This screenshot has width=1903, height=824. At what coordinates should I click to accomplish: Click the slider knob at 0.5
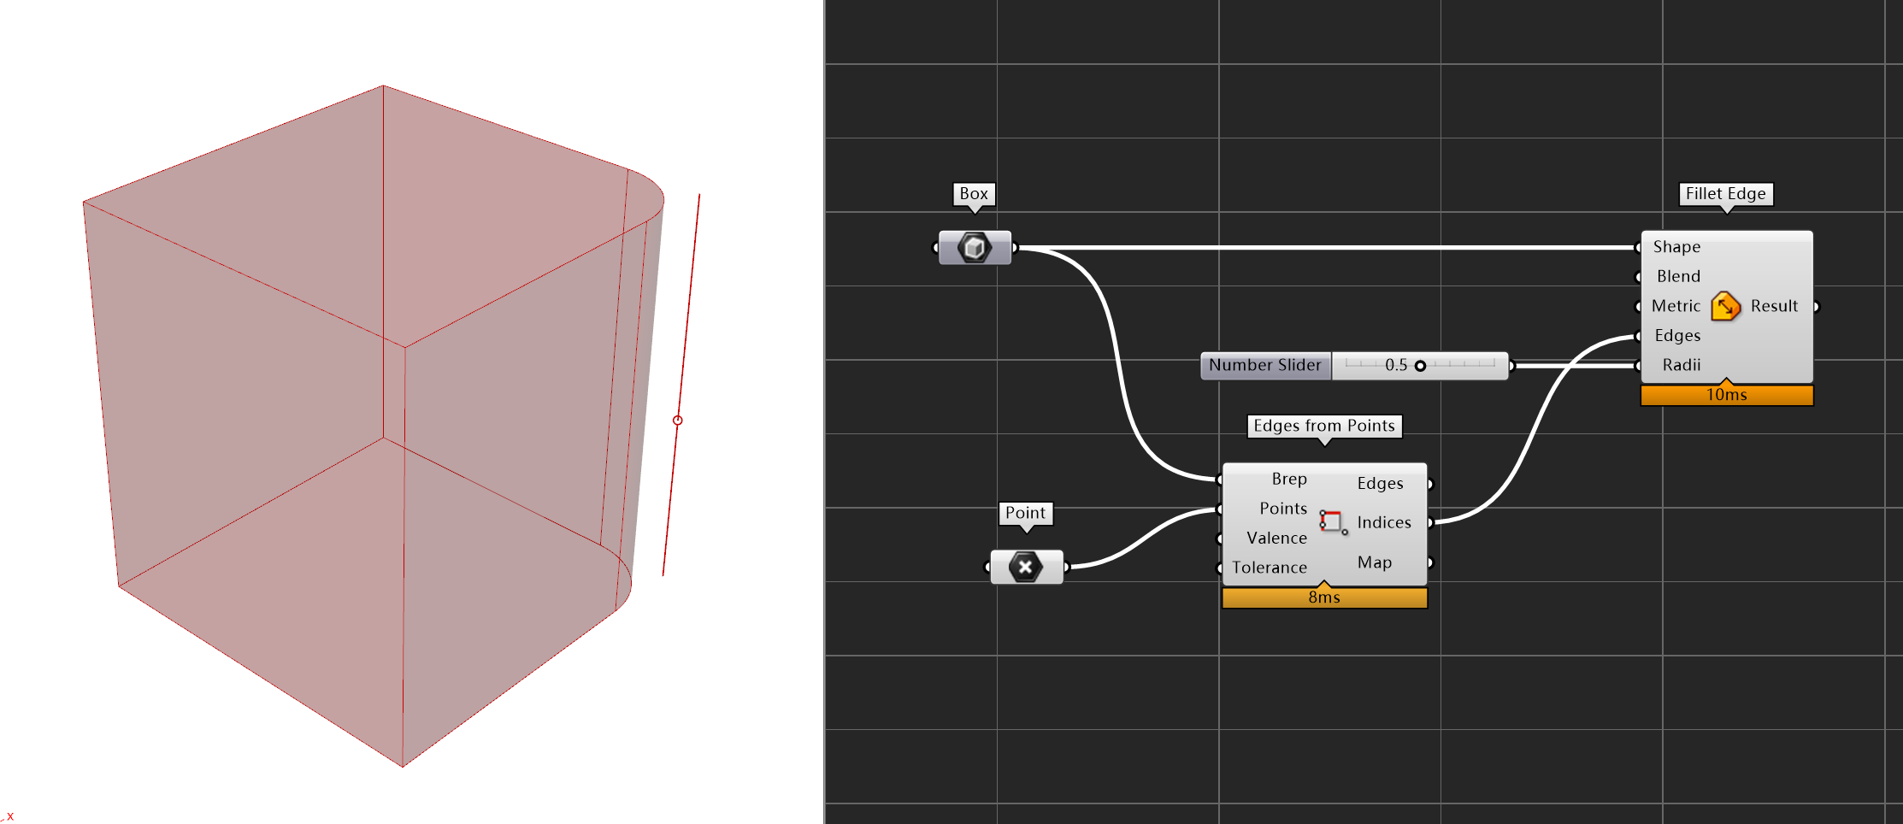[x=1420, y=366]
